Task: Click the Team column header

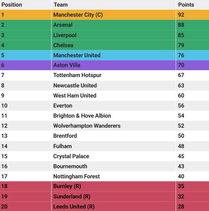Action: (61, 5)
